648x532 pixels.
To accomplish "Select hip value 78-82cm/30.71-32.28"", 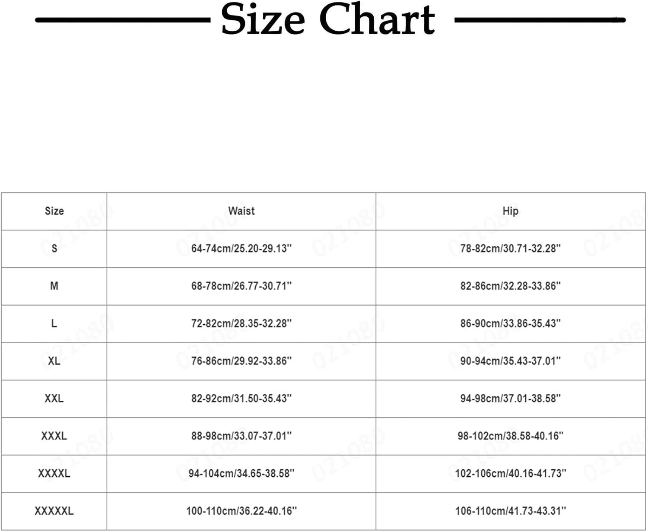I will click(511, 248).
